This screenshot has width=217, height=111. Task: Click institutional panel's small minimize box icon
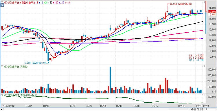click(x=203, y=95)
